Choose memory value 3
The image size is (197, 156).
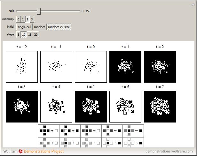pos(32,19)
